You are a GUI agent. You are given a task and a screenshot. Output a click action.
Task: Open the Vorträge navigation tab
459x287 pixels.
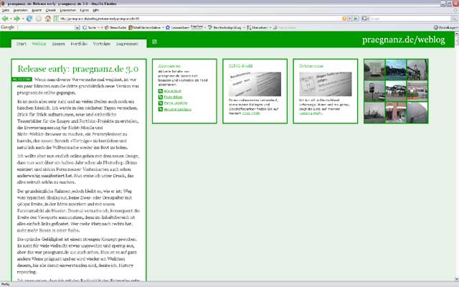[x=102, y=44]
